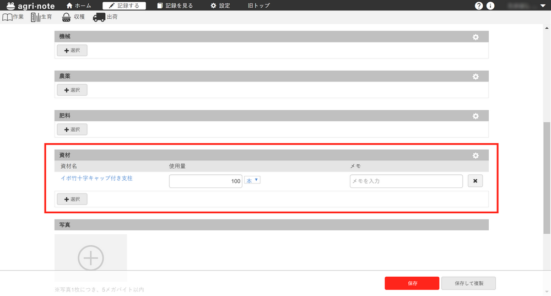Click the scrollbar up arrow
This screenshot has height=296, width=551.
(547, 28)
